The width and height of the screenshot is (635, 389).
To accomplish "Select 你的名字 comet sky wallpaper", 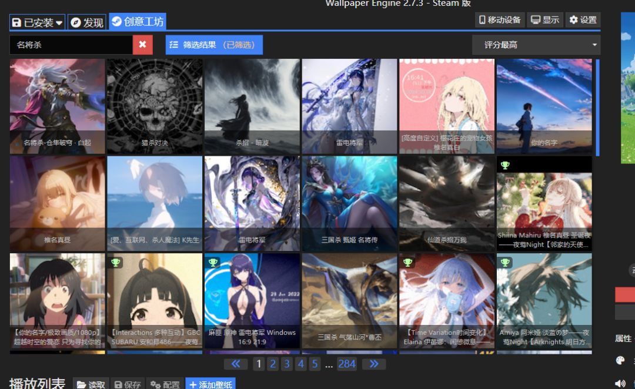I will (544, 106).
